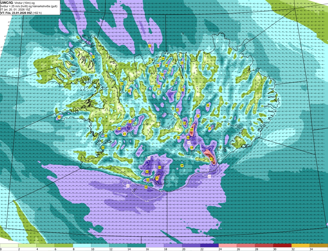This screenshot has width=328, height=251.
Task: Click the 'UWC/IG: Vindur (10m) og' title line
Action: (18, 2)
